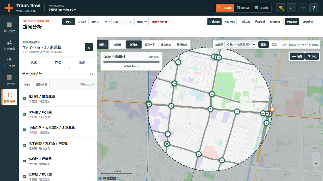Toggle 线路 layer visibility on map

click(x=297, y=56)
